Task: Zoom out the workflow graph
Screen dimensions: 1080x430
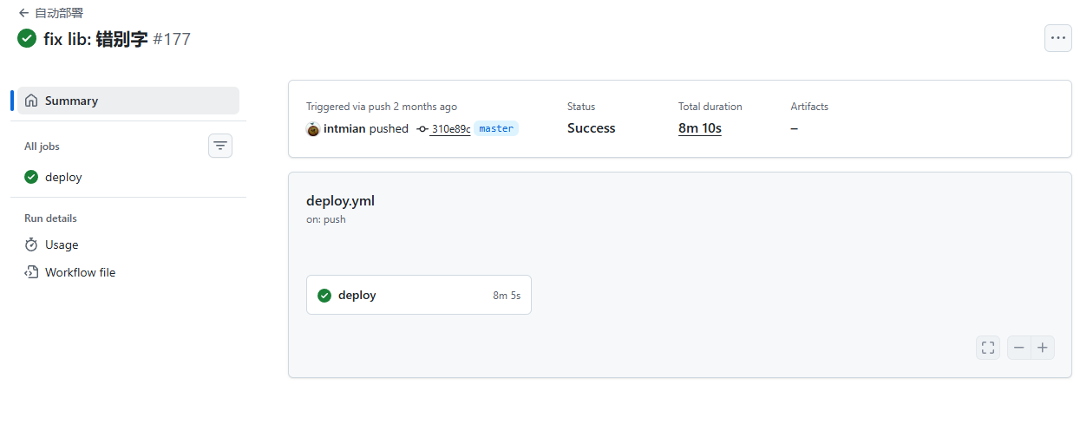Action: (x=1019, y=348)
